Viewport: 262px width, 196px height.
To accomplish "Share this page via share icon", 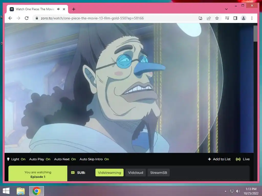I will pyautogui.click(x=209, y=18).
